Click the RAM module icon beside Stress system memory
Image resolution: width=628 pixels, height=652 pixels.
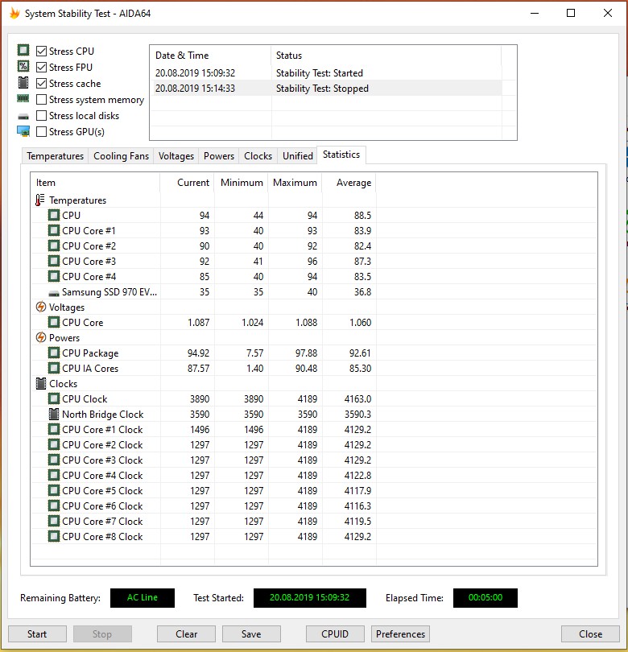23,98
